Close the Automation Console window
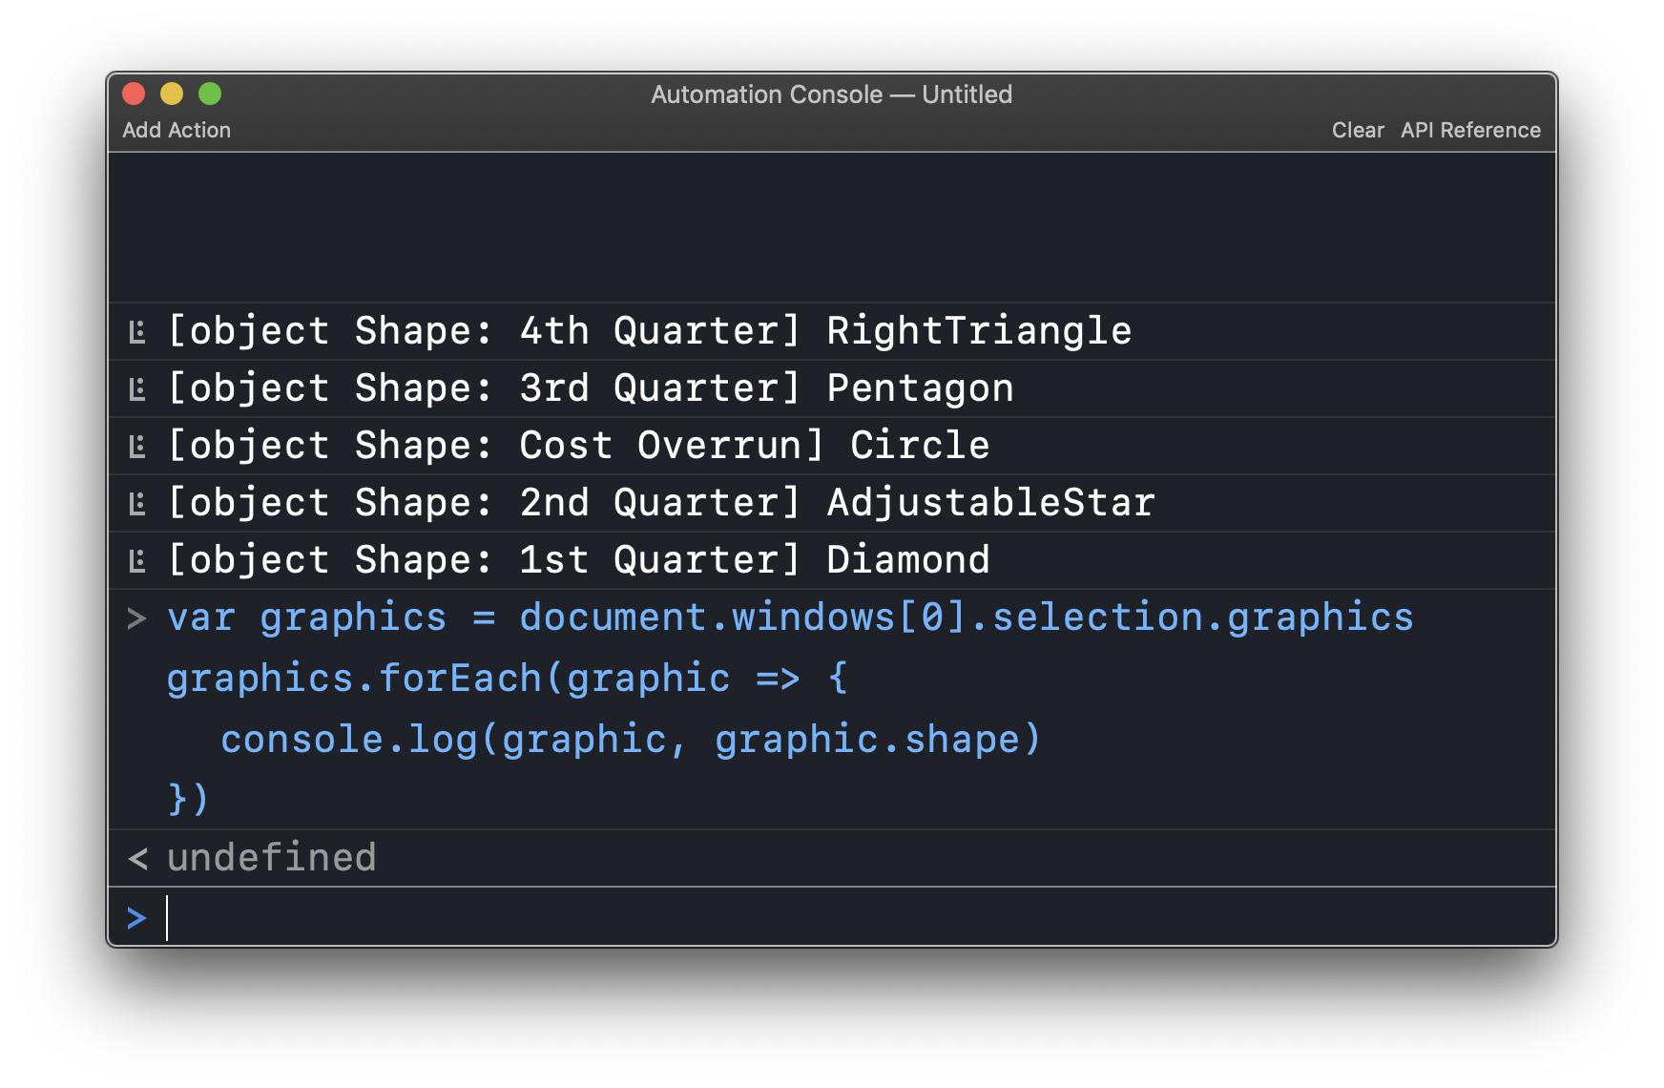1664x1088 pixels. [x=134, y=94]
